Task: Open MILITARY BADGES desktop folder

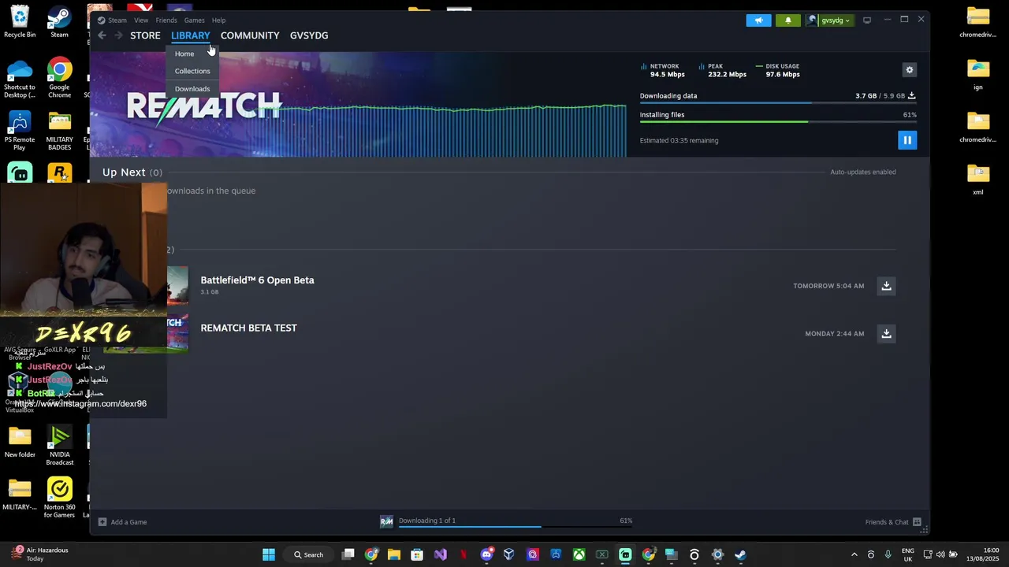Action: click(x=59, y=131)
